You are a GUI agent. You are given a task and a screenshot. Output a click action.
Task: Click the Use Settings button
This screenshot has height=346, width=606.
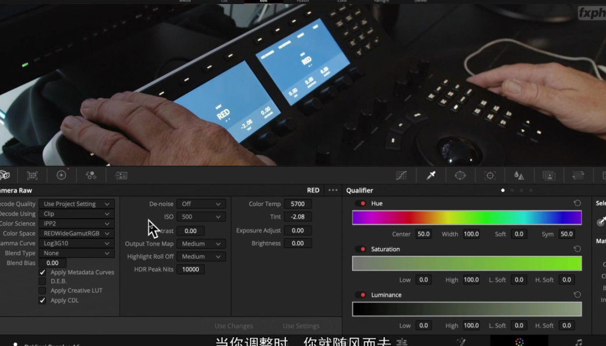click(x=301, y=326)
